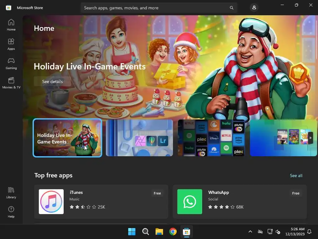Open the Library in sidebar
This screenshot has width=318, height=239.
tap(11, 193)
